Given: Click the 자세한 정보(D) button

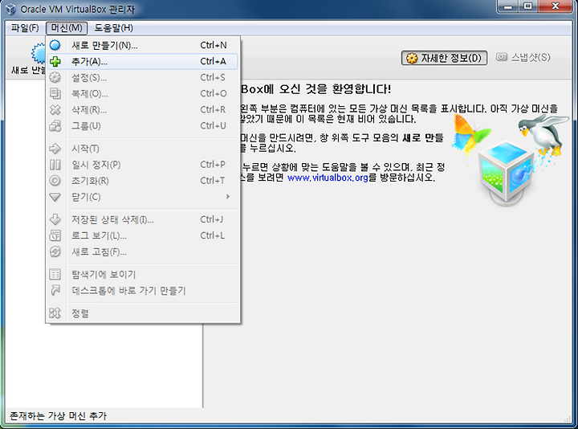Looking at the screenshot, I should pyautogui.click(x=444, y=58).
